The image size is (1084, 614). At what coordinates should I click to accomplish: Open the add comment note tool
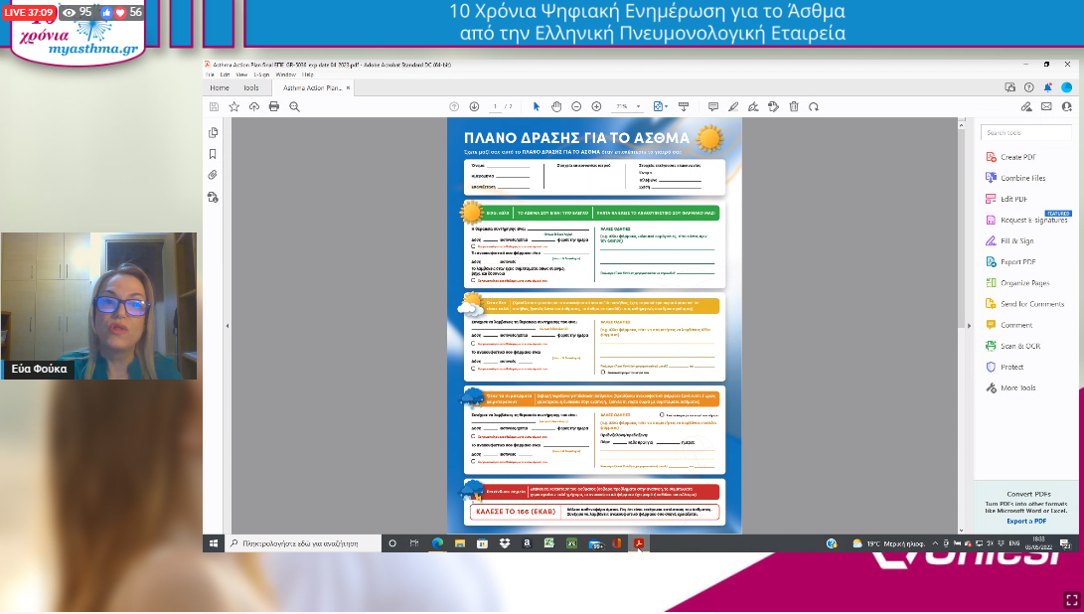(712, 106)
